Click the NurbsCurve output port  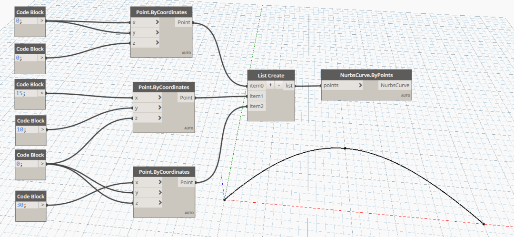point(395,85)
